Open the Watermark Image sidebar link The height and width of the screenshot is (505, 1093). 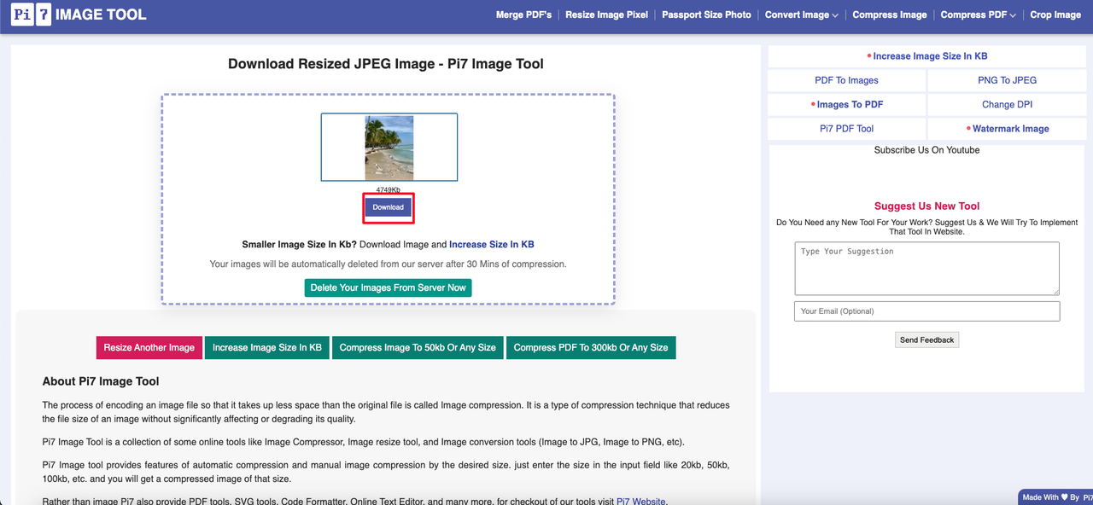click(x=1007, y=129)
